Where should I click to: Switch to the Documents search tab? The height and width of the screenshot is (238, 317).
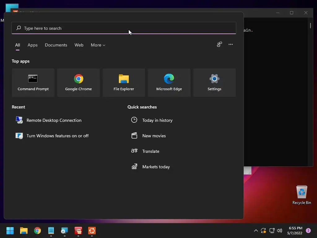[56, 45]
